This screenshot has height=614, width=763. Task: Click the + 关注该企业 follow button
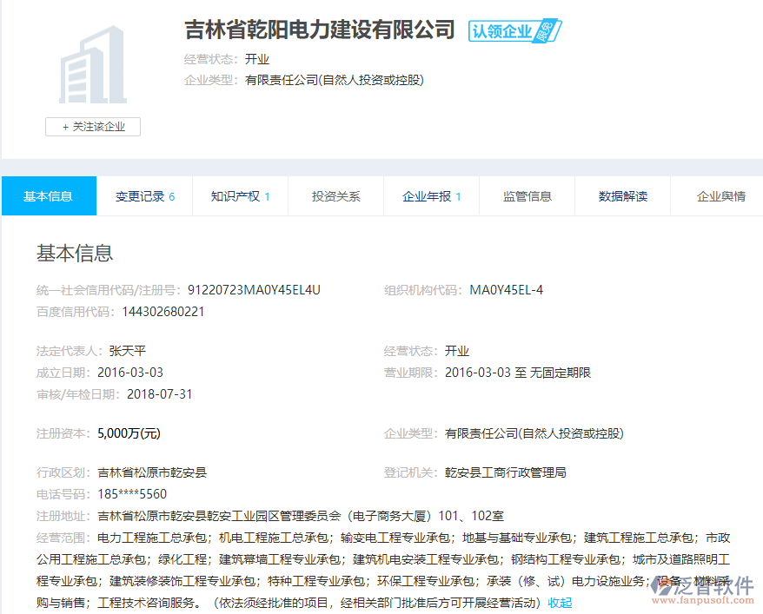click(93, 127)
